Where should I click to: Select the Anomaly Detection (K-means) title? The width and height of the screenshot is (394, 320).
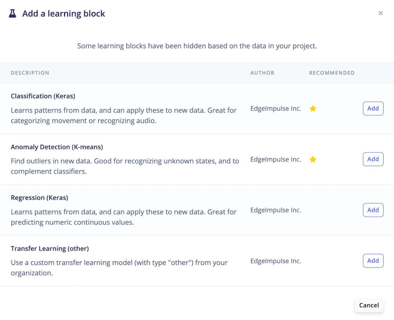(57, 147)
